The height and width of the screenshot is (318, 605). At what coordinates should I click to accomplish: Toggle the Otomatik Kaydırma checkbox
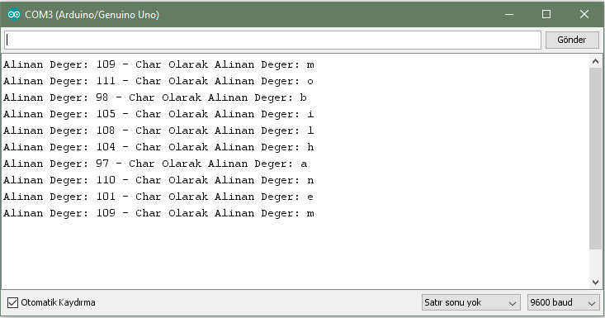pos(12,302)
